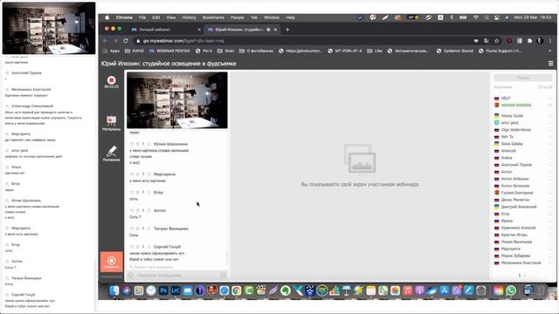
Task: Open the translate icon in the address bar
Action: pyautogui.click(x=486, y=41)
